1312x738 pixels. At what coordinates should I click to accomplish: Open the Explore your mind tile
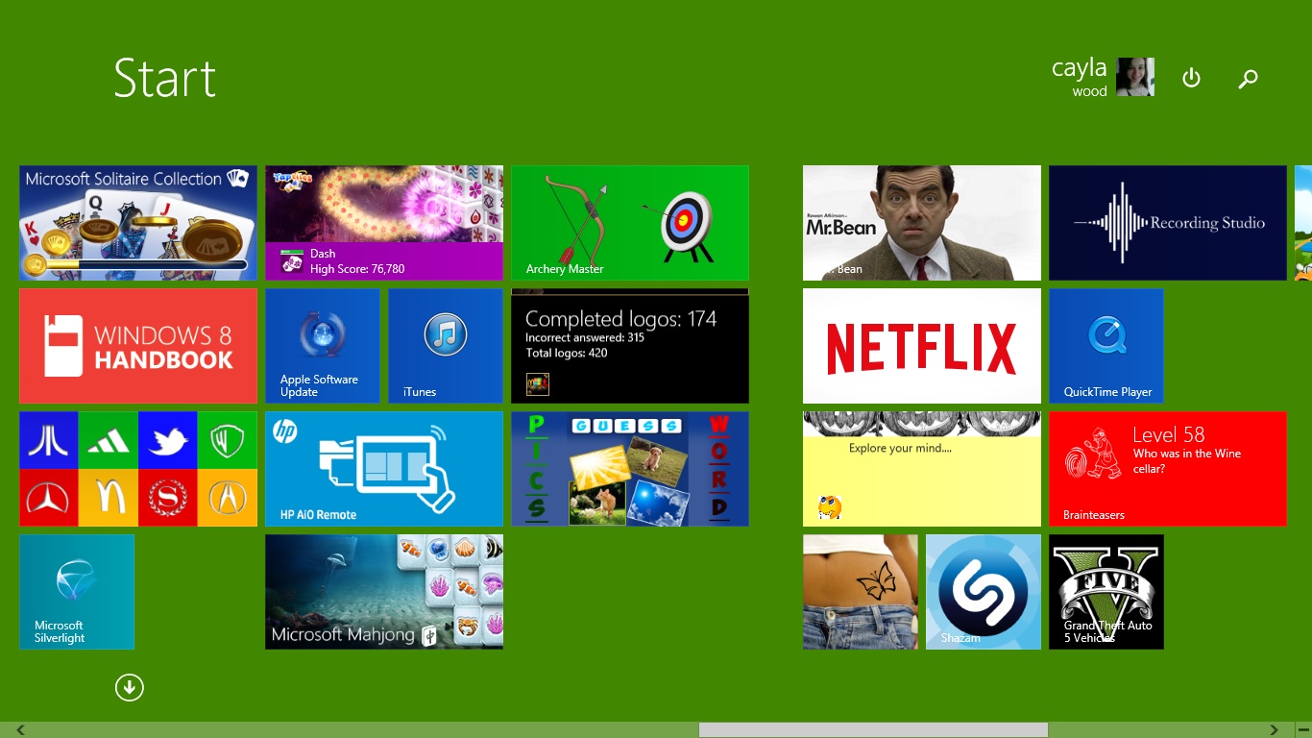click(922, 469)
